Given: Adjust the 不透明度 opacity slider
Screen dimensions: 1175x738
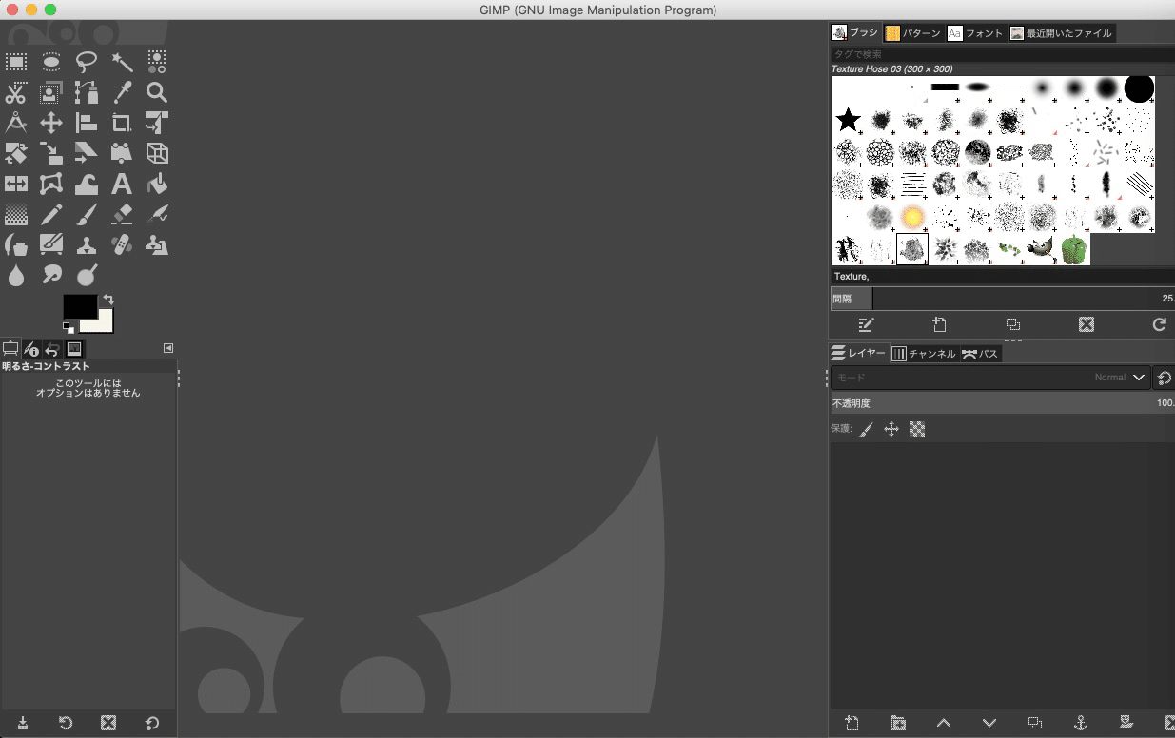Looking at the screenshot, I should coord(1003,403).
